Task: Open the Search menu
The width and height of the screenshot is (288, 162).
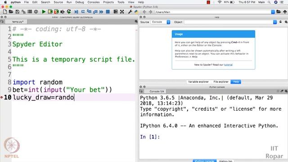Action: click(x=45, y=2)
